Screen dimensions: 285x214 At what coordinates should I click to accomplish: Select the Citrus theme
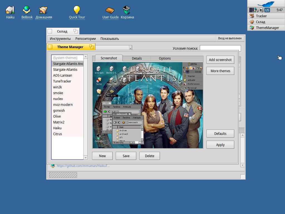[67, 134]
